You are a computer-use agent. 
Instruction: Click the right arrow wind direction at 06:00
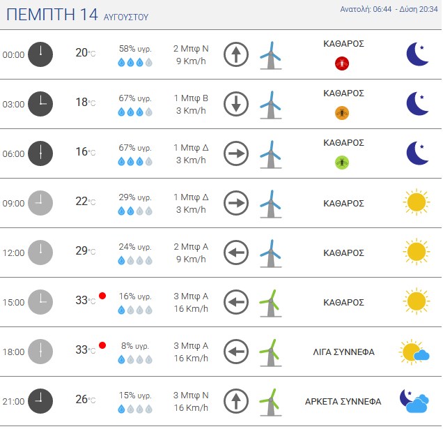pyautogui.click(x=236, y=153)
